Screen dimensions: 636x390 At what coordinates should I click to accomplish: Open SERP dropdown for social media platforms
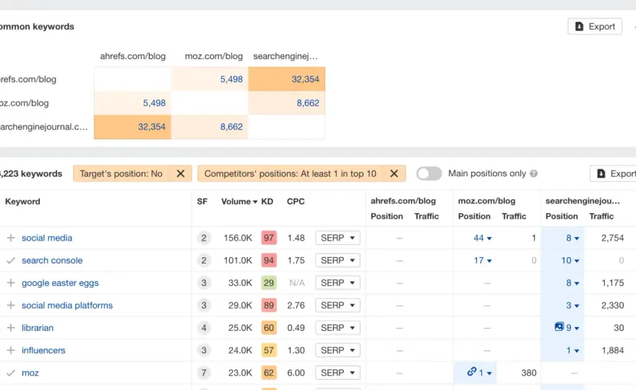point(338,305)
